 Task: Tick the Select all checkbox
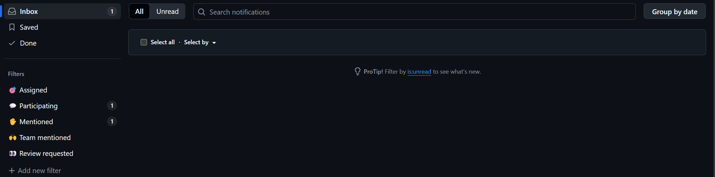pos(144,42)
